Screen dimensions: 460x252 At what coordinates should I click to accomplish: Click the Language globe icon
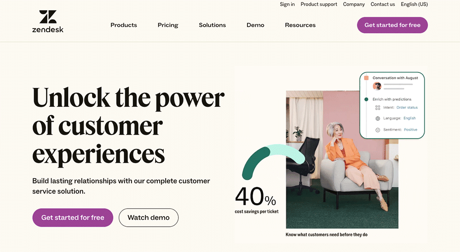pyautogui.click(x=378, y=118)
